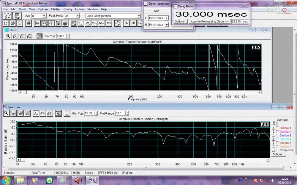
Task: Click the 28.910msec delay field
Action: click(x=240, y=21)
